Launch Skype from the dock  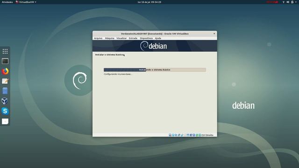pos(5,111)
